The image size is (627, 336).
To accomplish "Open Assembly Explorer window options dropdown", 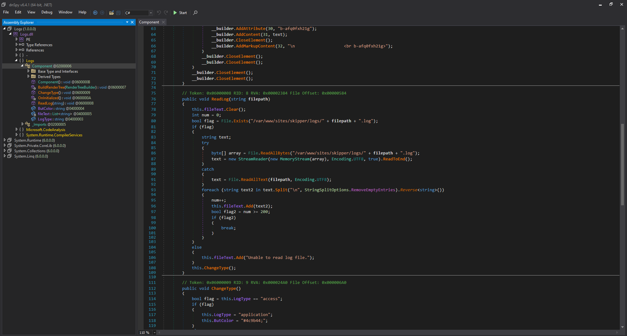I will coord(127,22).
